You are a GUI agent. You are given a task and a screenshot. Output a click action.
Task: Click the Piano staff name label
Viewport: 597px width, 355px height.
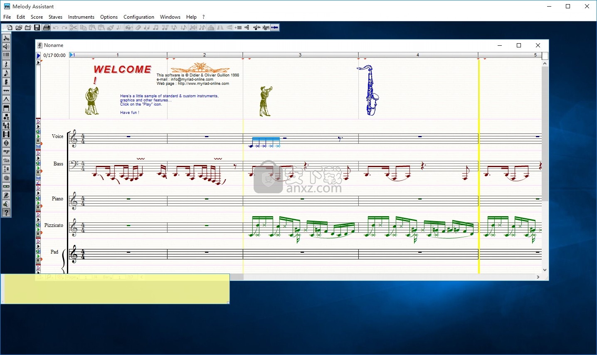(x=57, y=199)
